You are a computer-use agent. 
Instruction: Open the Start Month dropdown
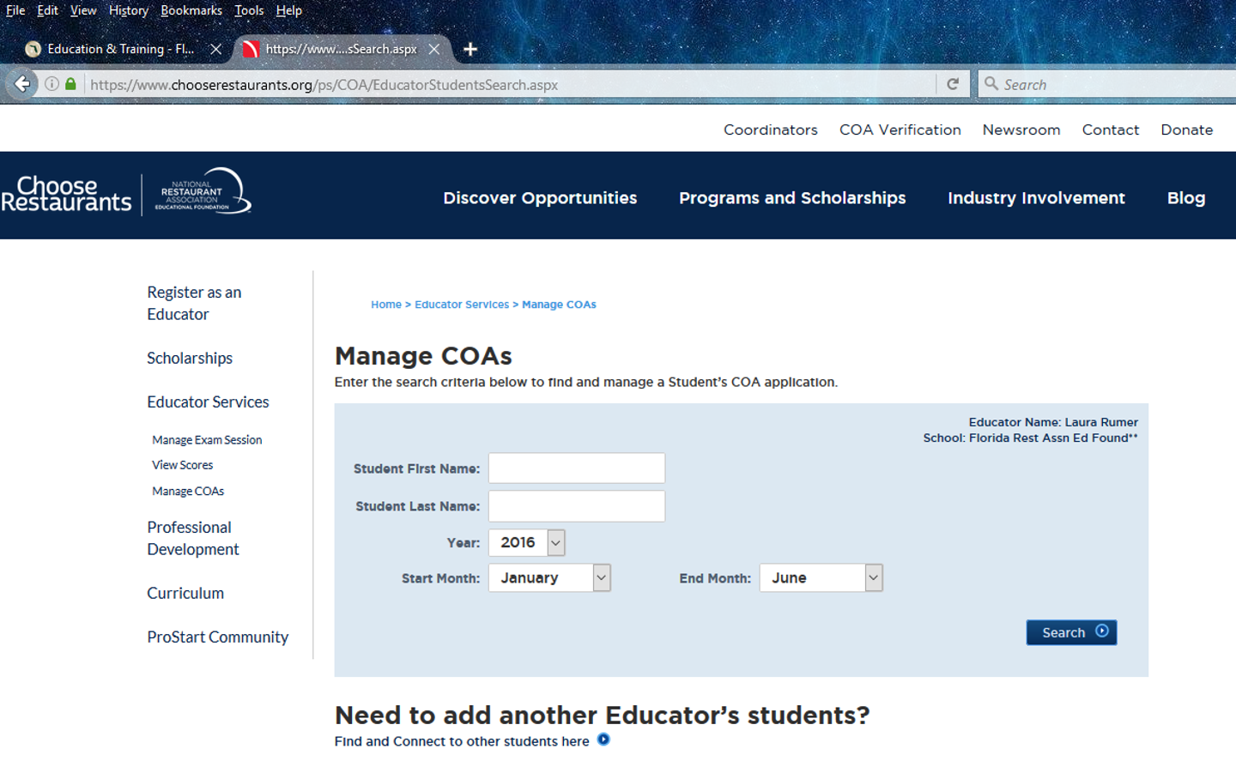[601, 578]
